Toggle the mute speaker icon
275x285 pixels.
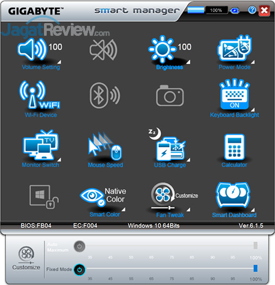pyautogui.click(x=103, y=50)
